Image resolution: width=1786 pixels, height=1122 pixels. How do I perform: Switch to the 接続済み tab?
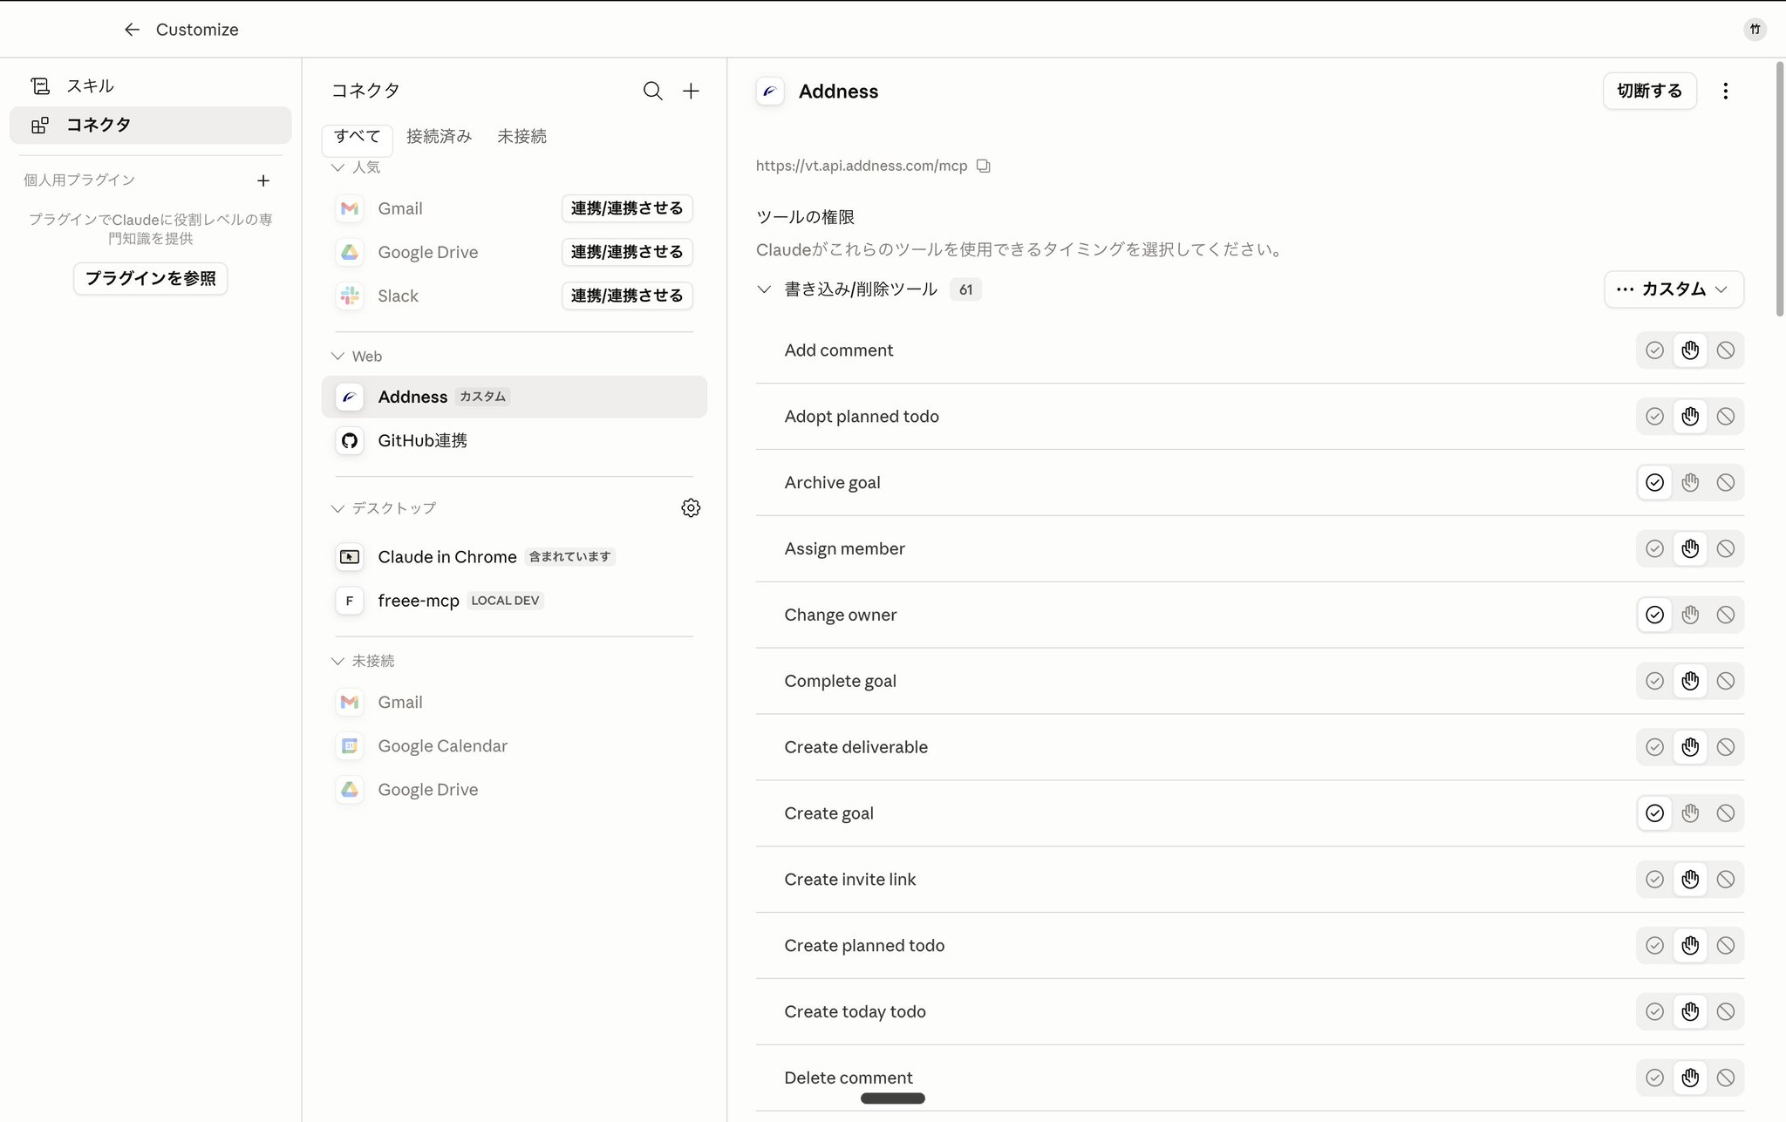439,137
